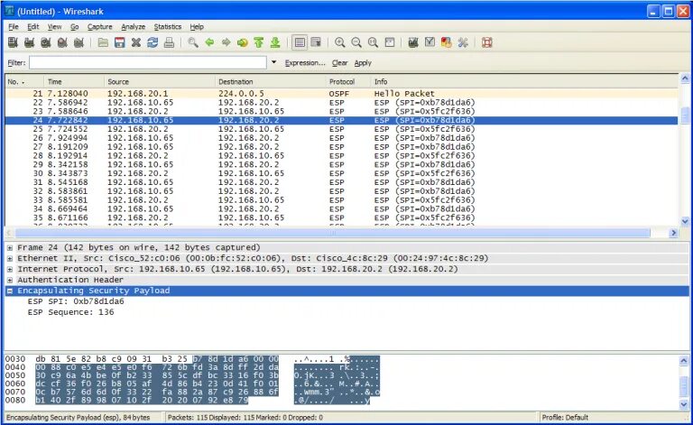Clear the display filter
This screenshot has width=693, height=425.
(340, 63)
